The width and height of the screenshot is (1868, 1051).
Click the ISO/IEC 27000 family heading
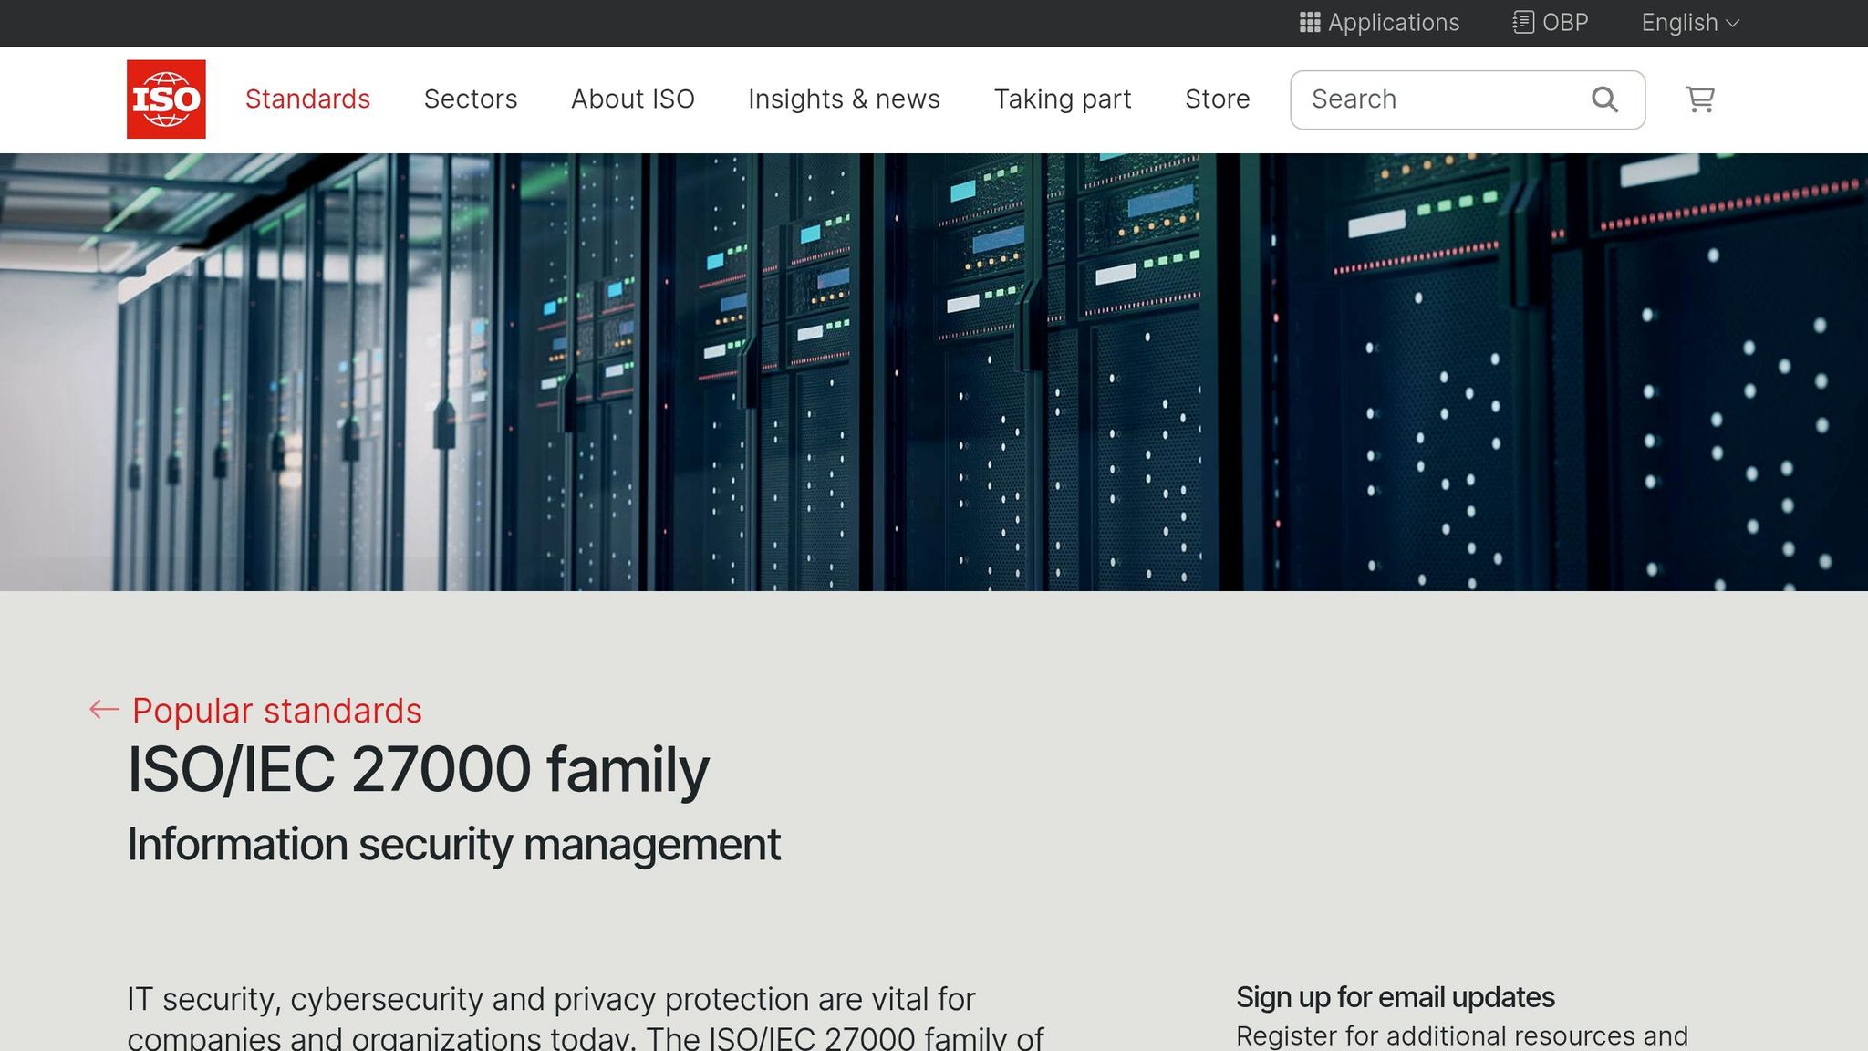pos(418,770)
